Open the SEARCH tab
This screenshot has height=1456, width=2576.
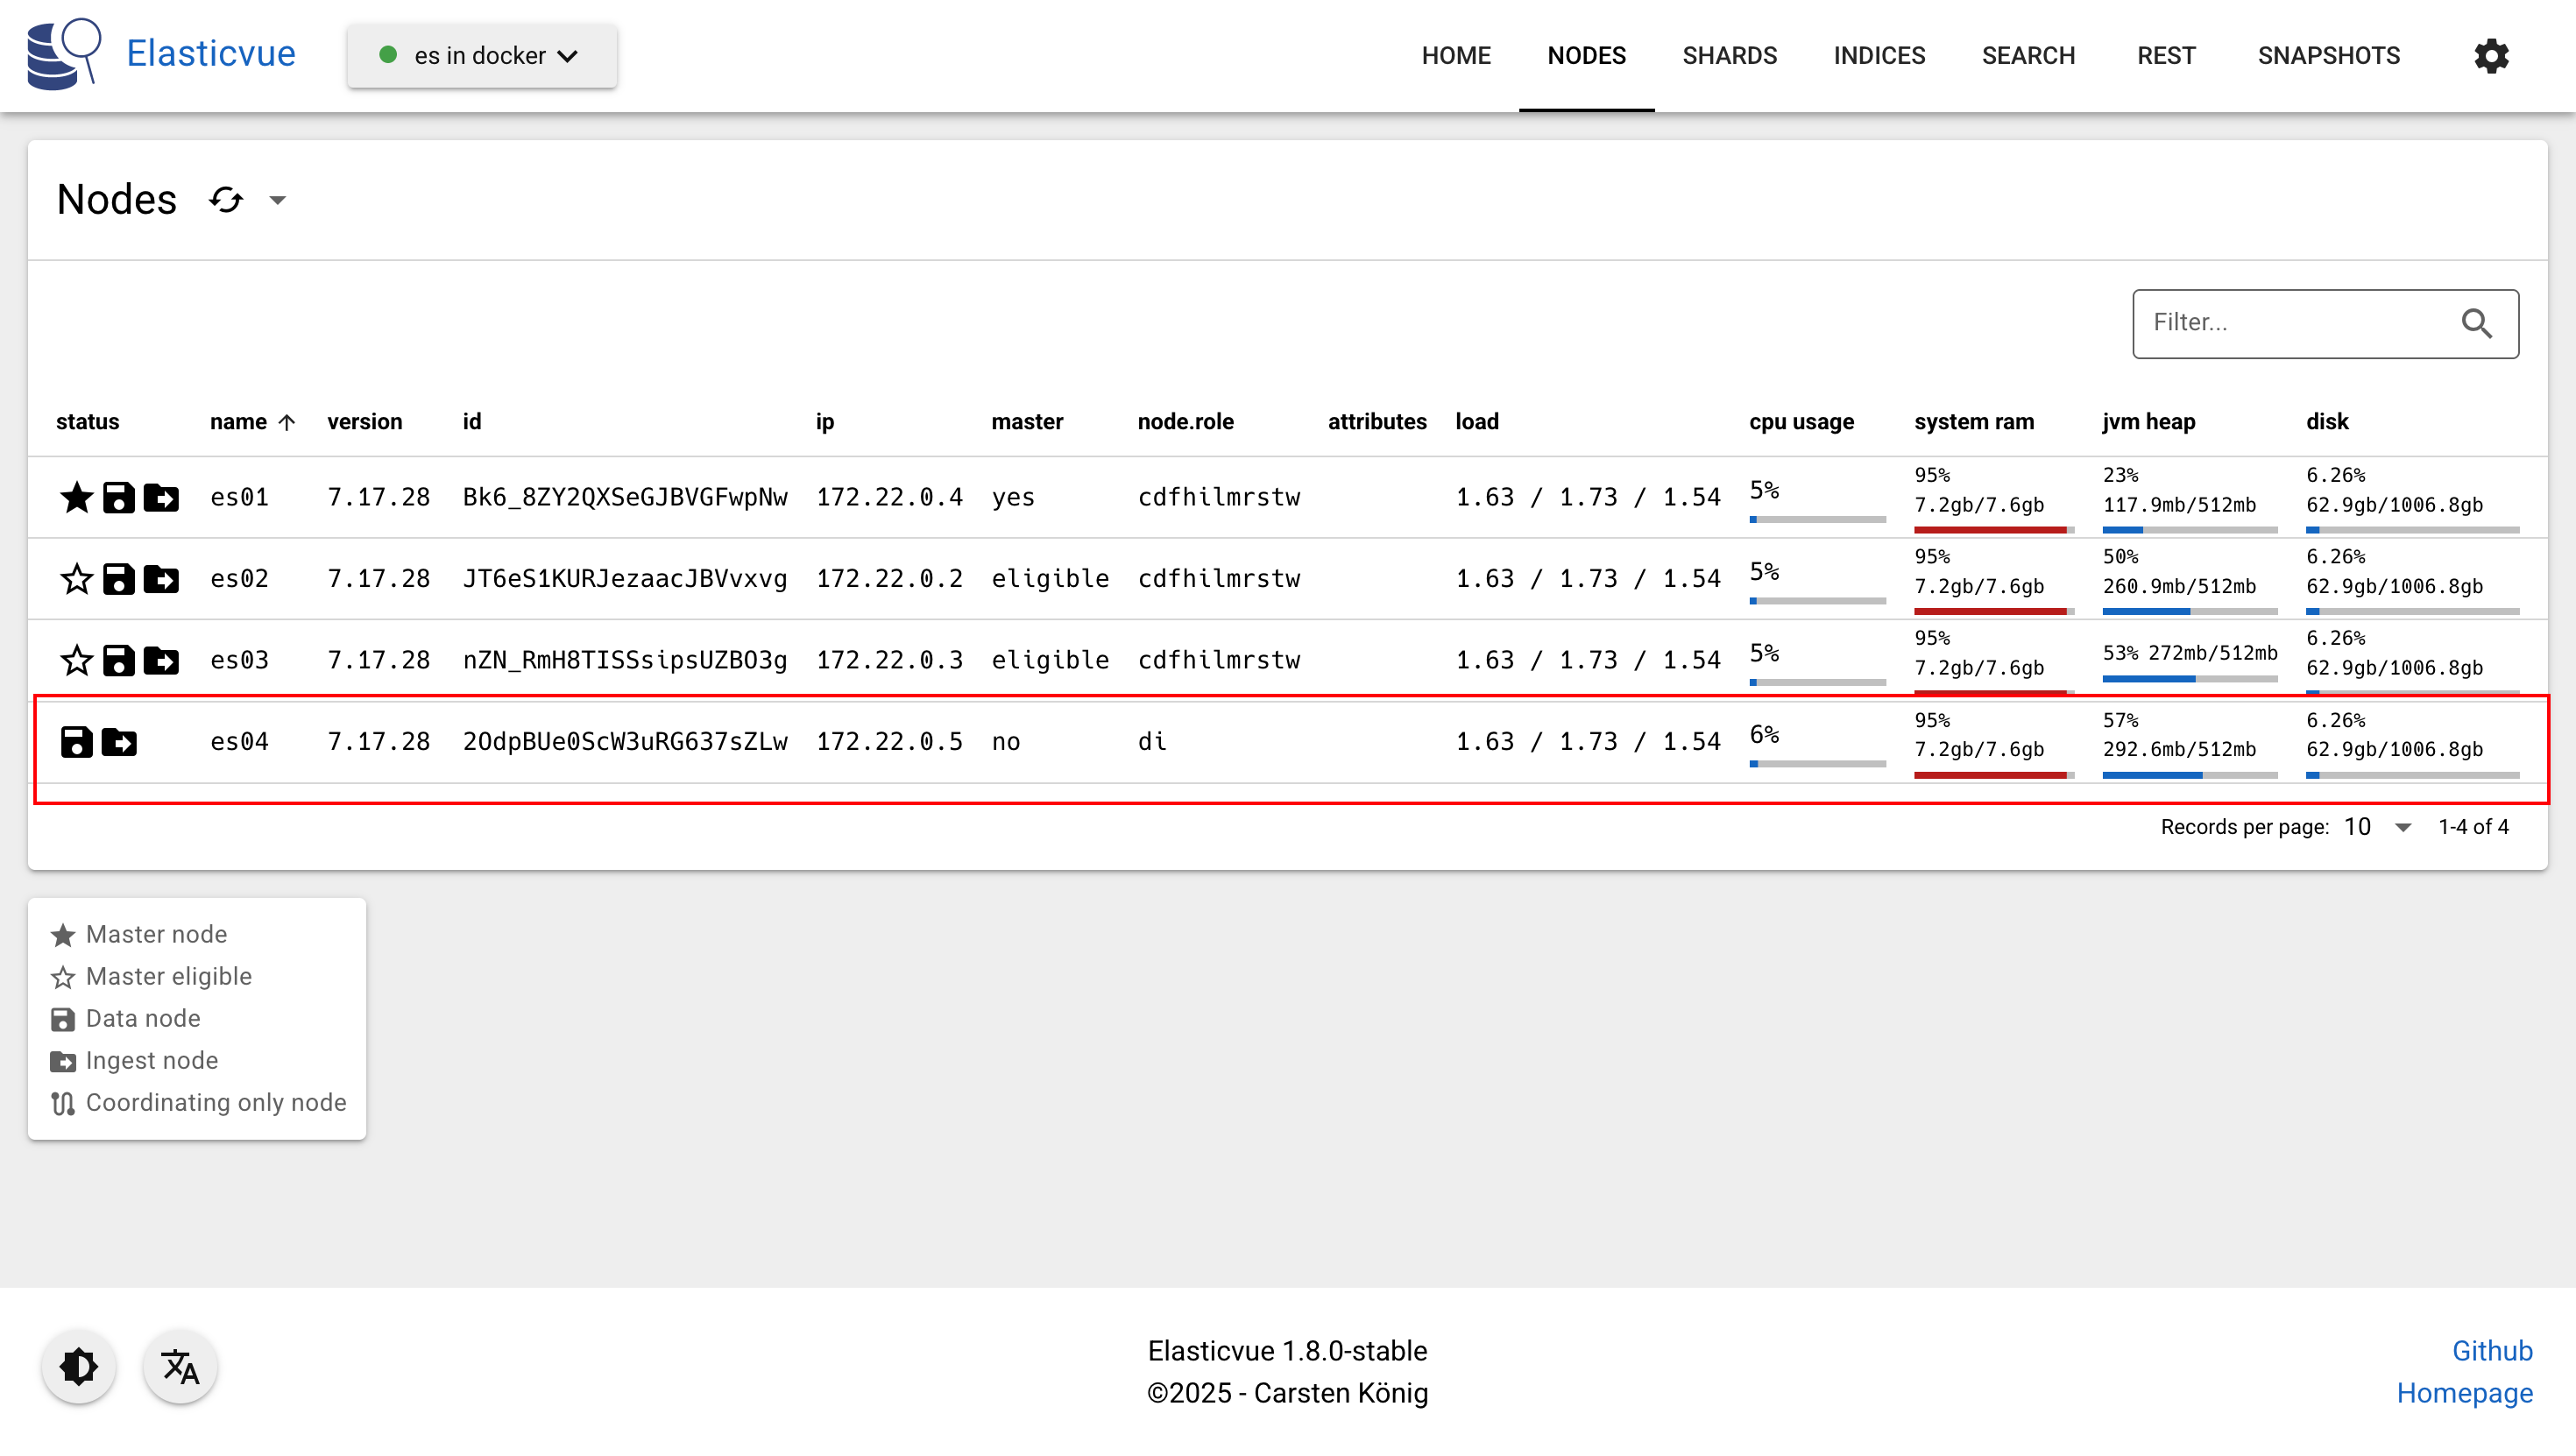coord(2028,56)
